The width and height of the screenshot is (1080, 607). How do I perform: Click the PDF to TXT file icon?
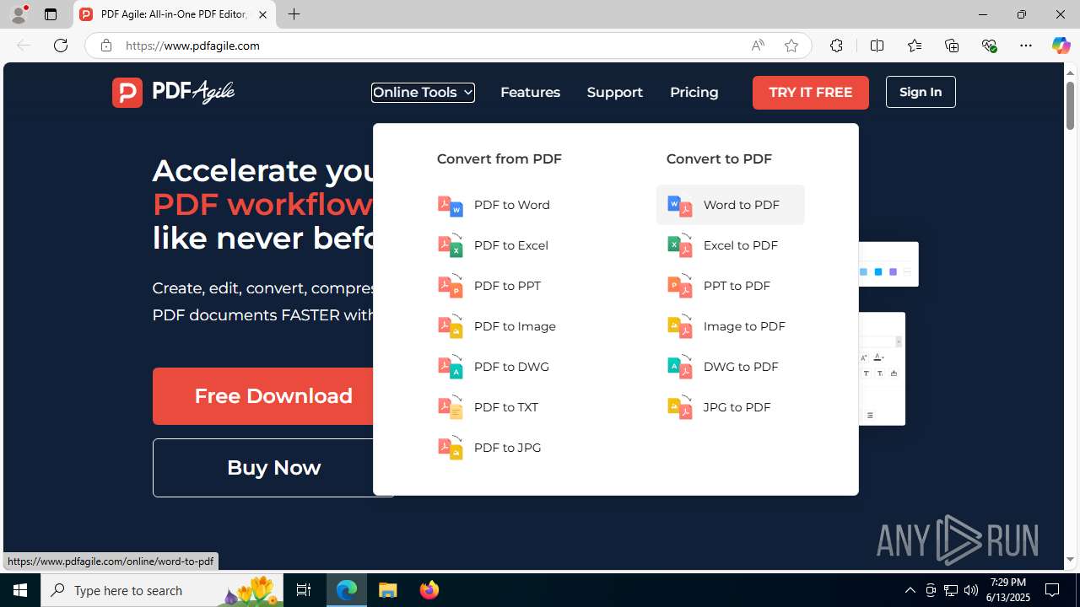451,407
